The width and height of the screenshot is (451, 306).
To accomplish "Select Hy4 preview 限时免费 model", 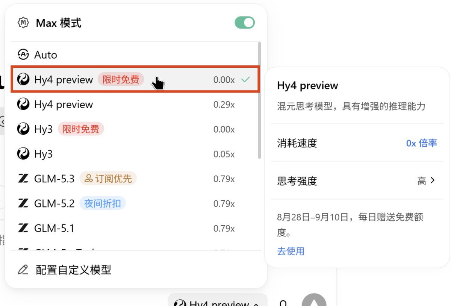I will (x=135, y=79).
